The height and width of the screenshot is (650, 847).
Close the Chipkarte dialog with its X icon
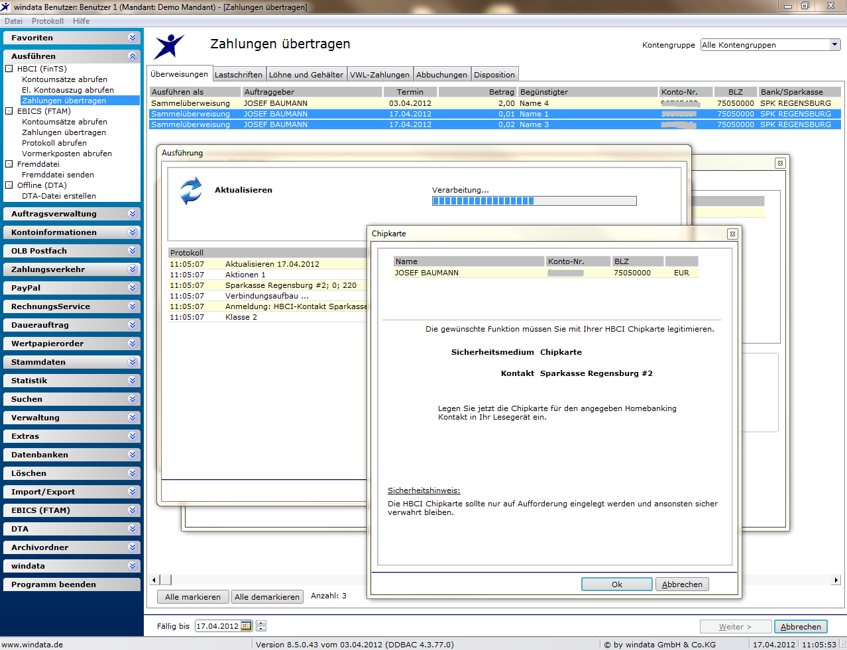pos(732,234)
